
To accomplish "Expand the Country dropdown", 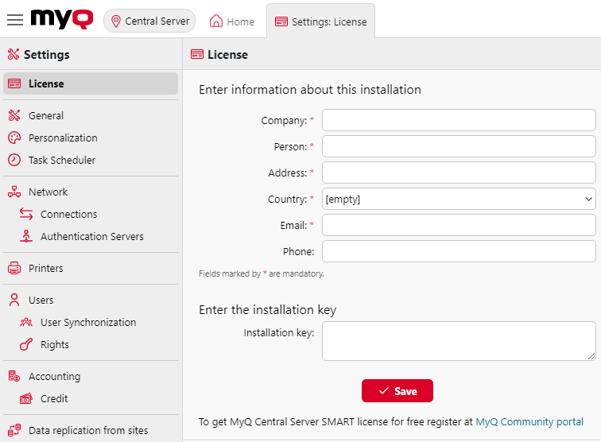I will click(459, 199).
